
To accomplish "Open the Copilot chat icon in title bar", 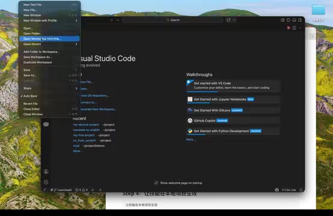I will click(x=228, y=20).
